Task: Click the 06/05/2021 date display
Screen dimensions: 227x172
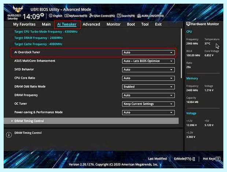Action: (14, 15)
